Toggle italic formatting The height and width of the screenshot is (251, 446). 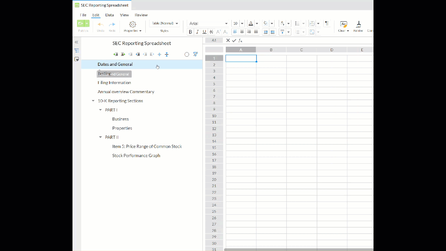point(197,32)
